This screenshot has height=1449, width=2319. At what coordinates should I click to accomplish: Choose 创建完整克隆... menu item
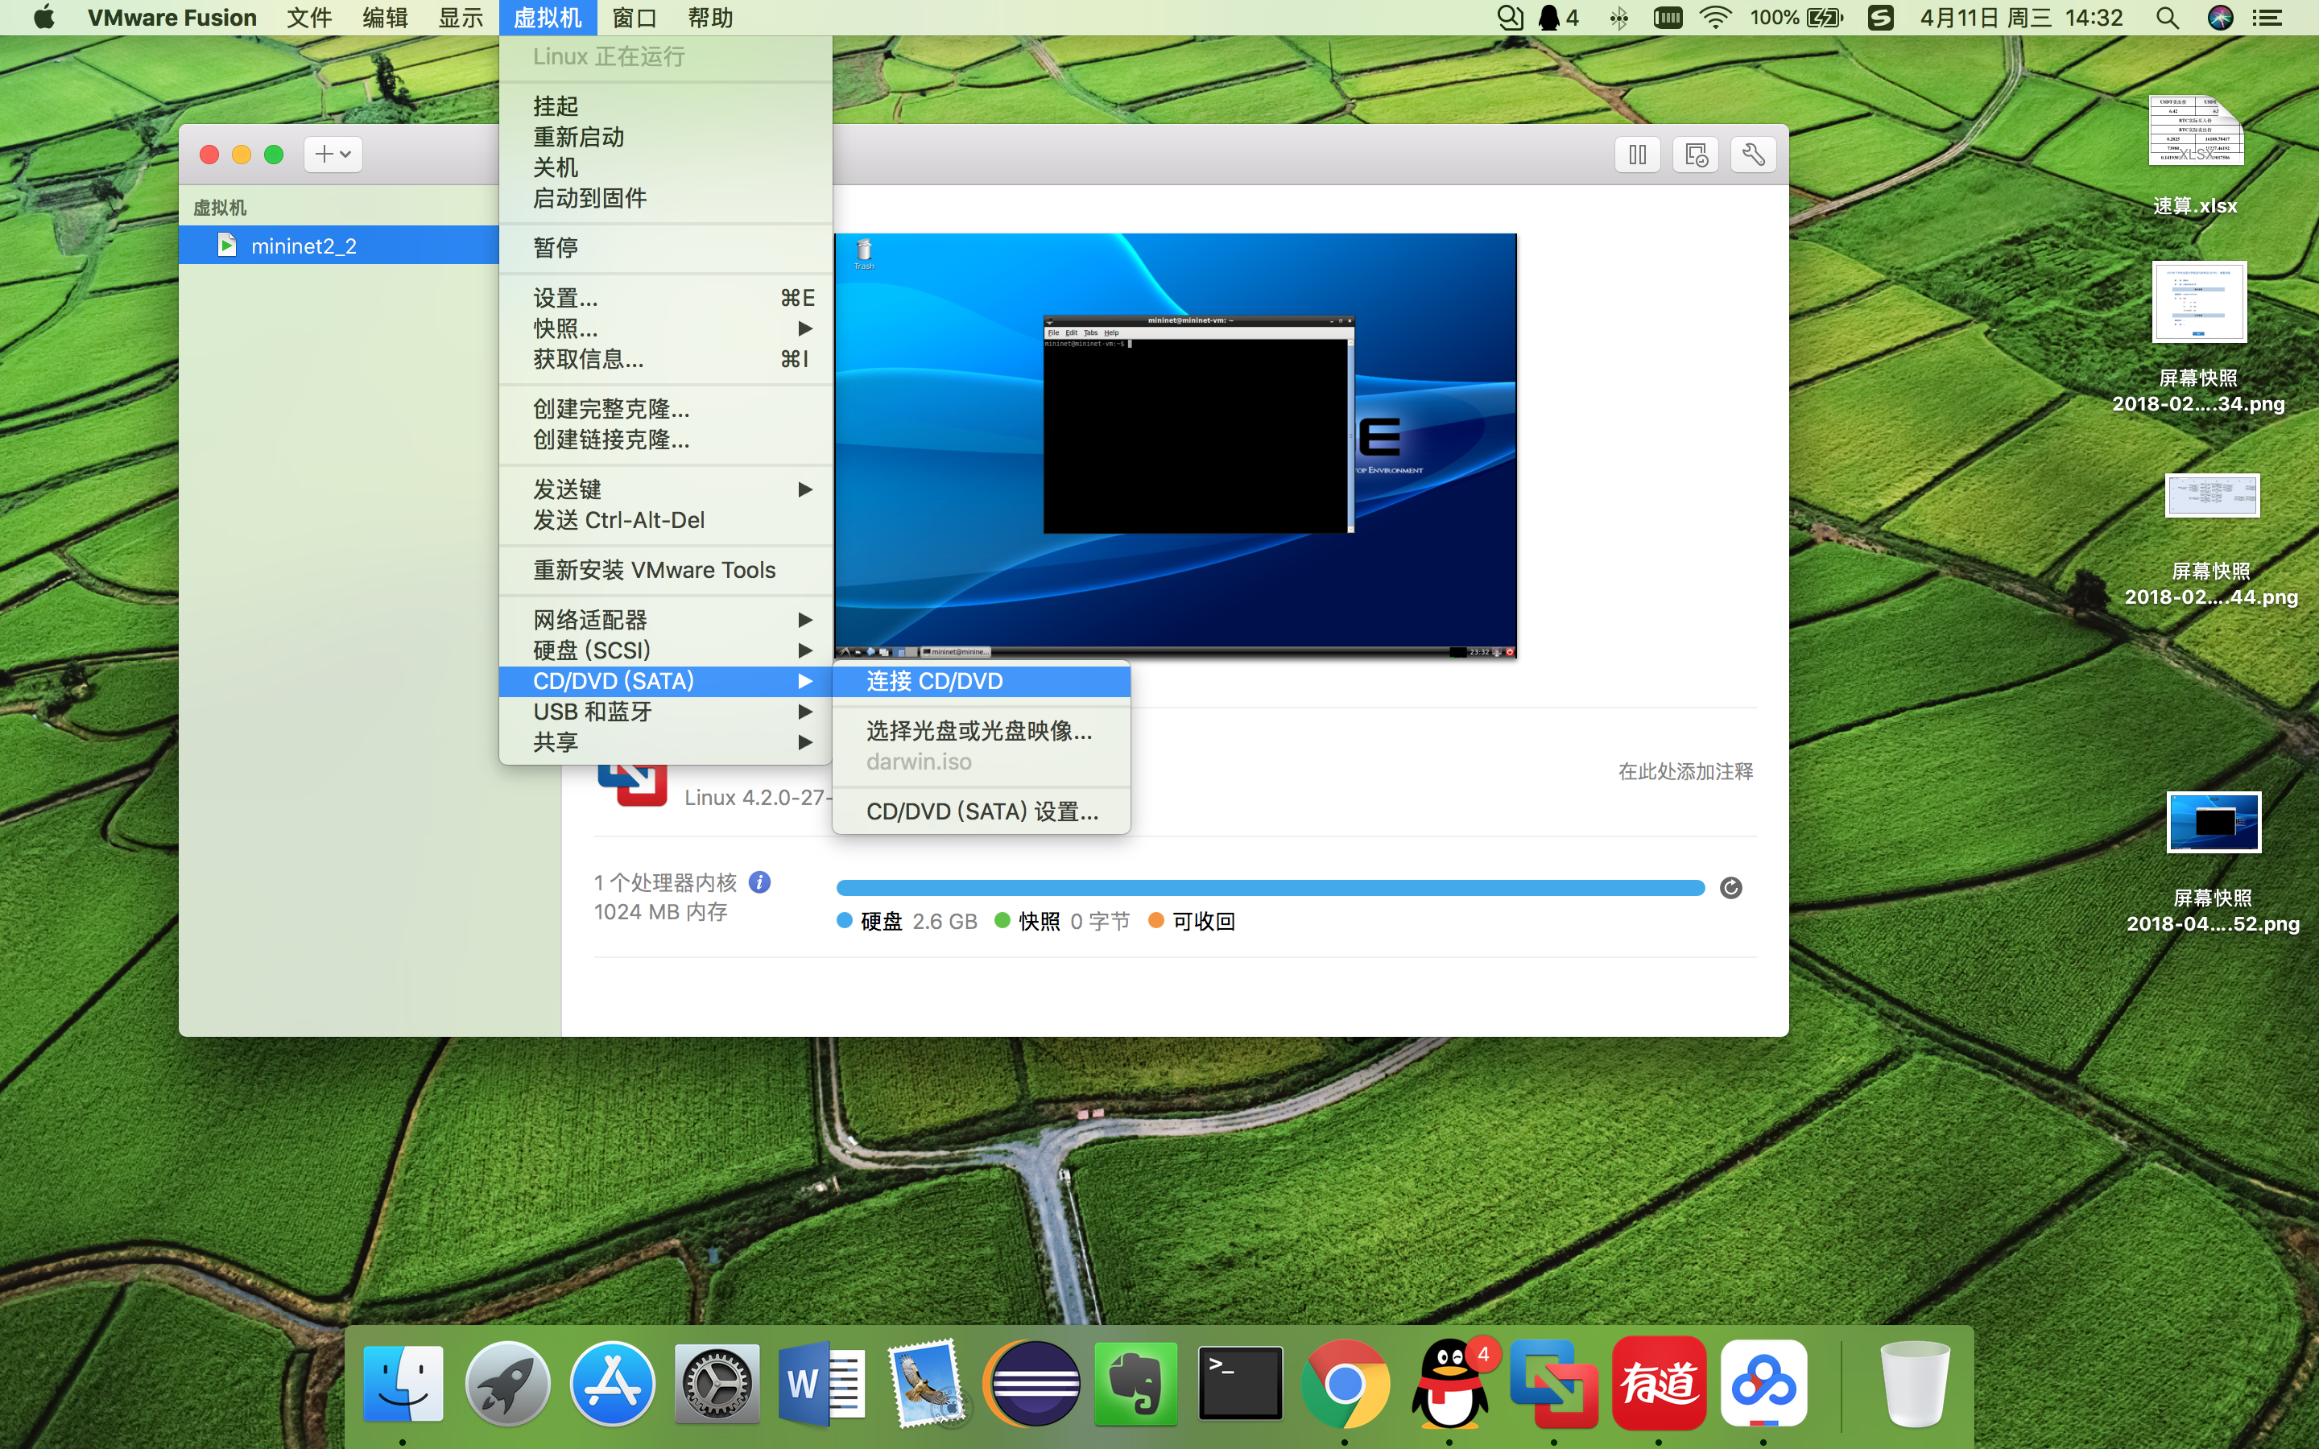tap(665, 409)
